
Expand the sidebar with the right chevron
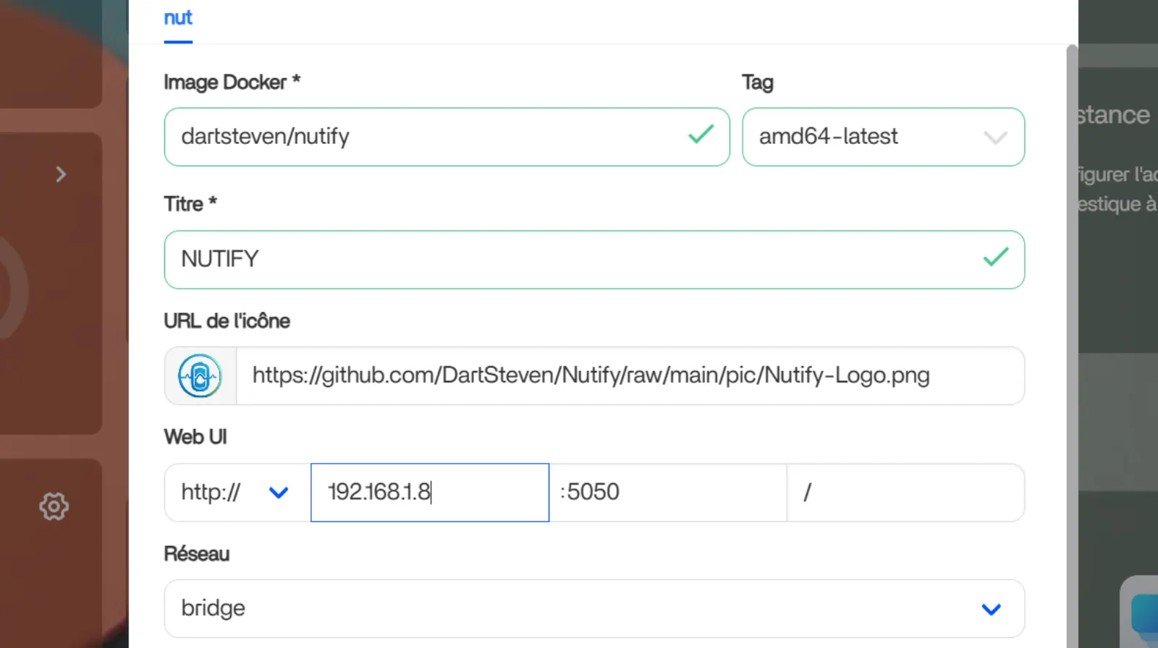click(x=61, y=174)
